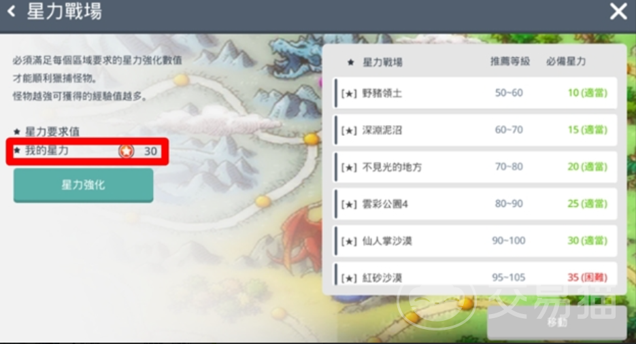Click the 必備星力 column header
Screen dimensions: 636x344
pyautogui.click(x=566, y=62)
